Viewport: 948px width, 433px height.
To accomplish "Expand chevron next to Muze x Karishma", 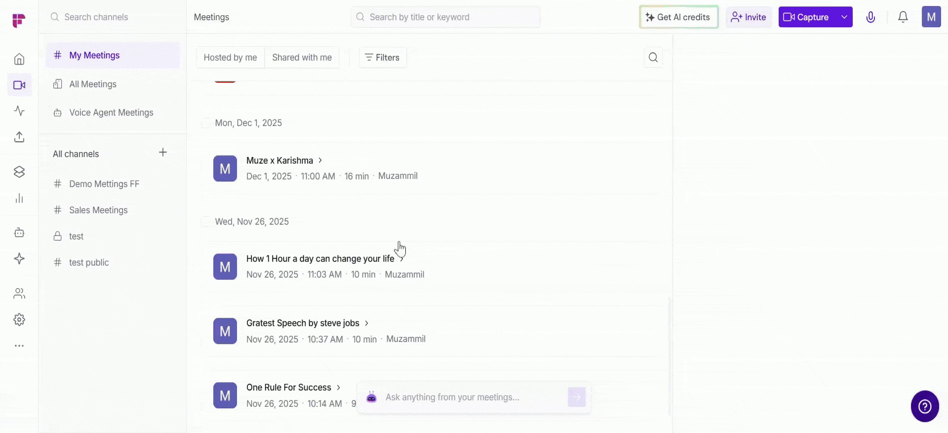I will pyautogui.click(x=320, y=160).
